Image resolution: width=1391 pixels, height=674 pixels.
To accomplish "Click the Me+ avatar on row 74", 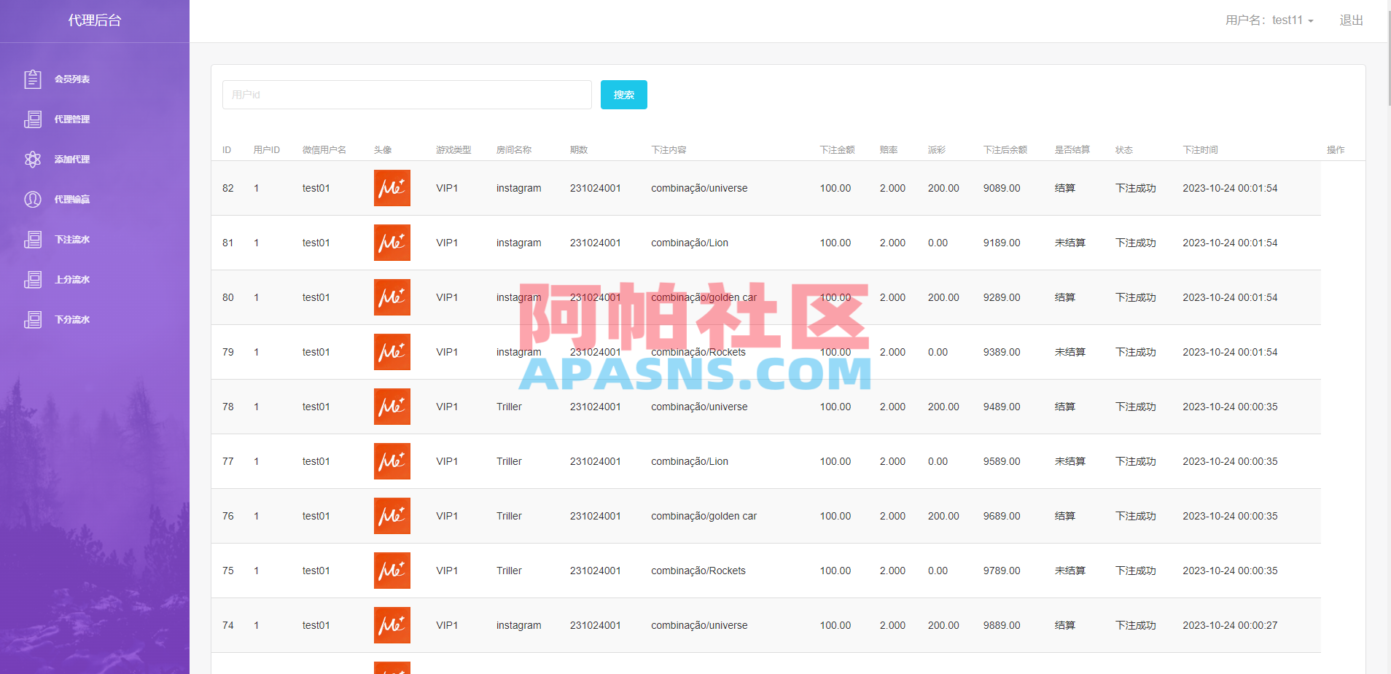I will 391,624.
